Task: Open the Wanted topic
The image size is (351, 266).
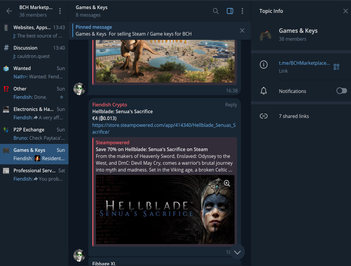Action: pos(34,72)
